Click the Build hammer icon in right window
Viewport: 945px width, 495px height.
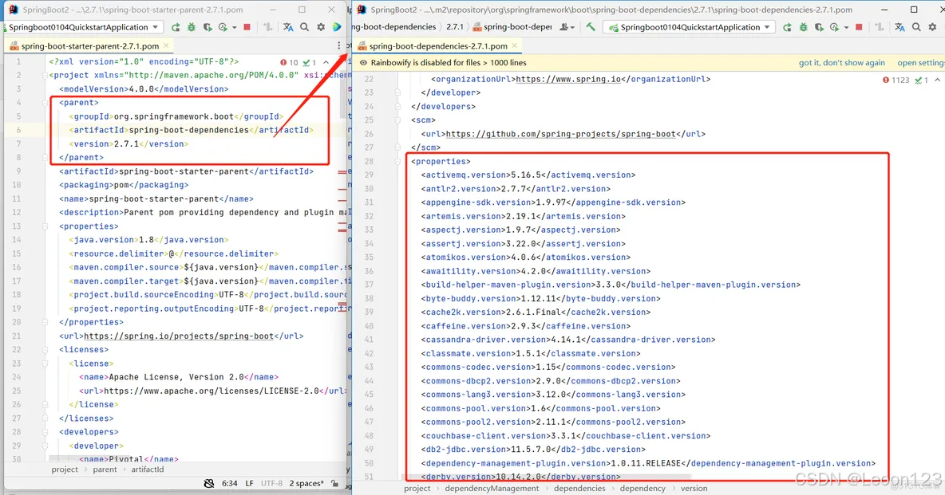[x=591, y=27]
